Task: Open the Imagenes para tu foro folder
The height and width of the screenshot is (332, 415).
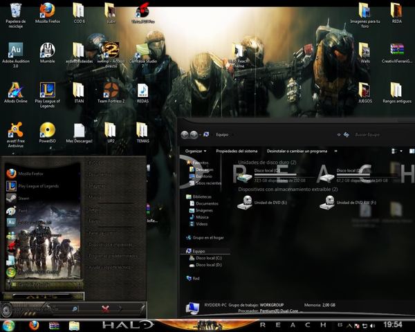Action: [x=365, y=15]
